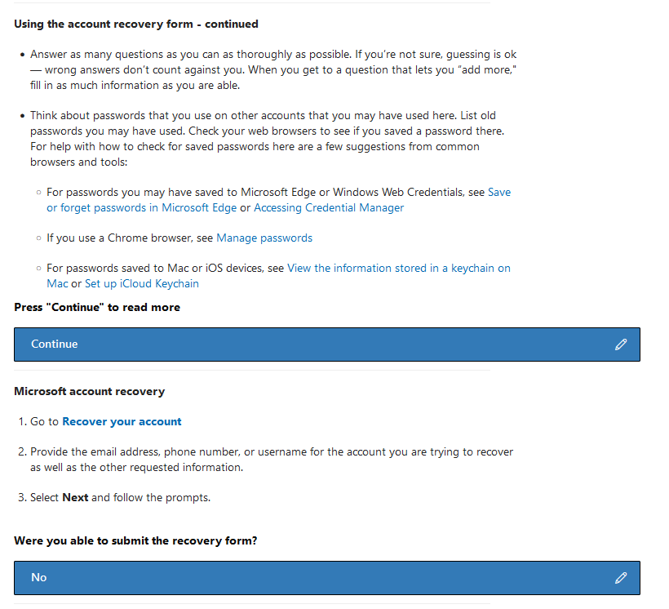The image size is (669, 609).
Task: Visit the Set up iCloud Keychain link
Action: pos(142,284)
